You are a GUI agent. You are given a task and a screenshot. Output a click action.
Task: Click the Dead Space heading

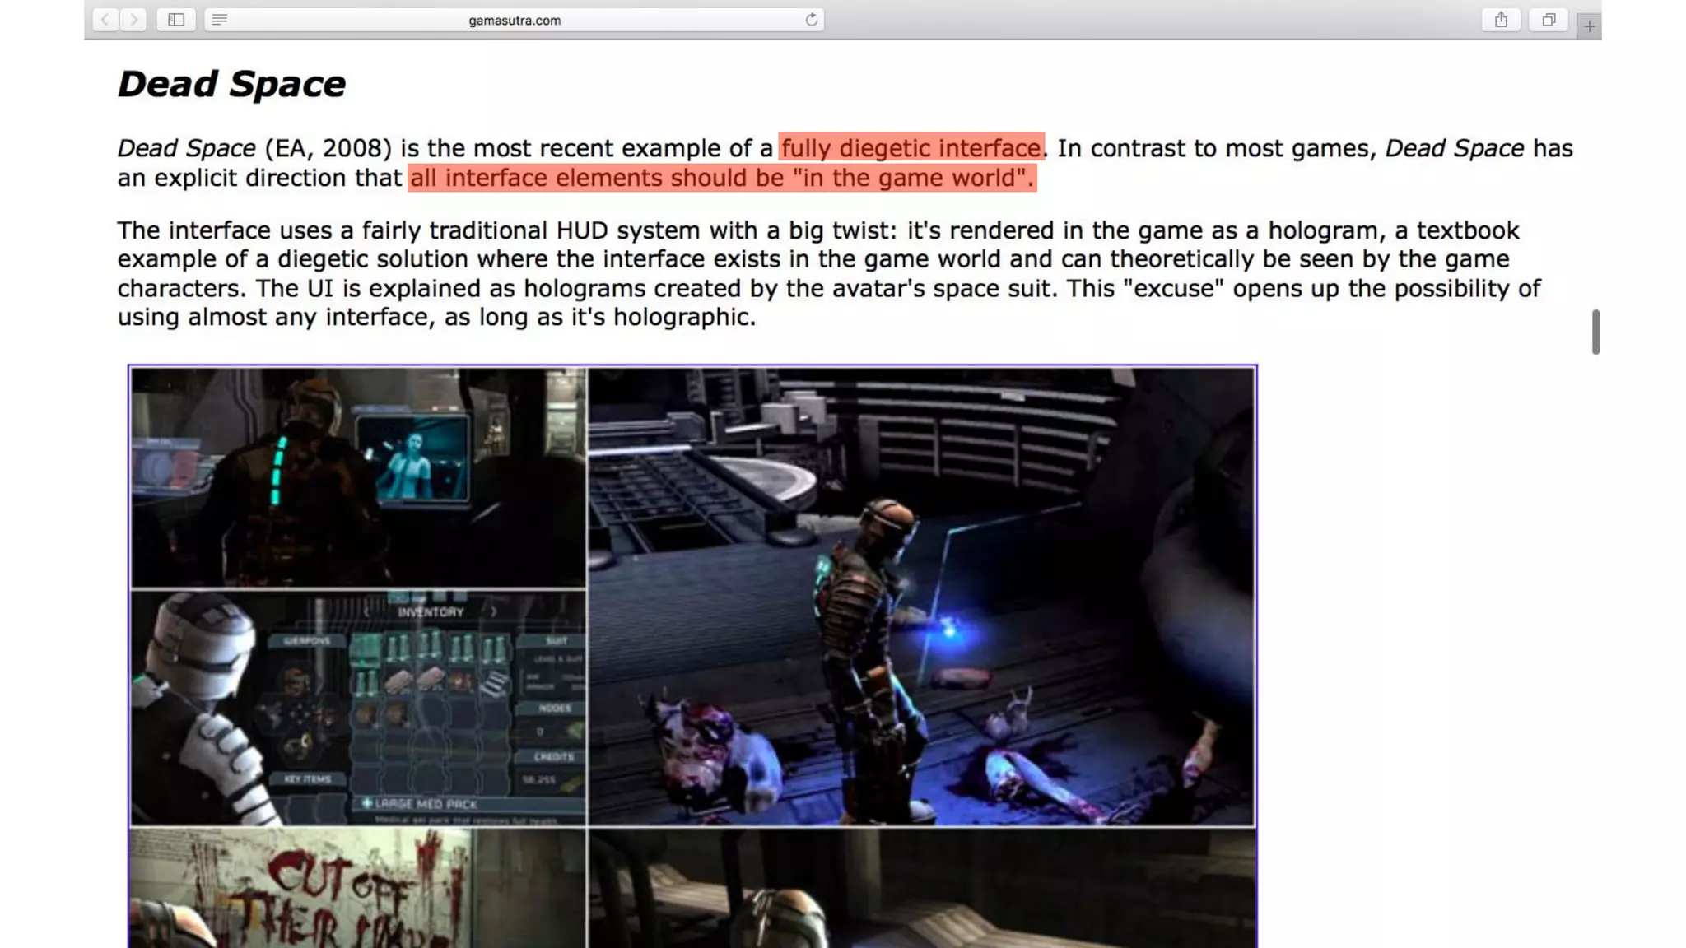click(231, 84)
